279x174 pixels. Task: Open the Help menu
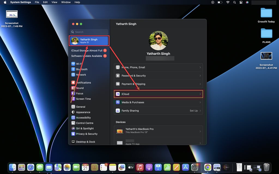pyautogui.click(x=77, y=2)
